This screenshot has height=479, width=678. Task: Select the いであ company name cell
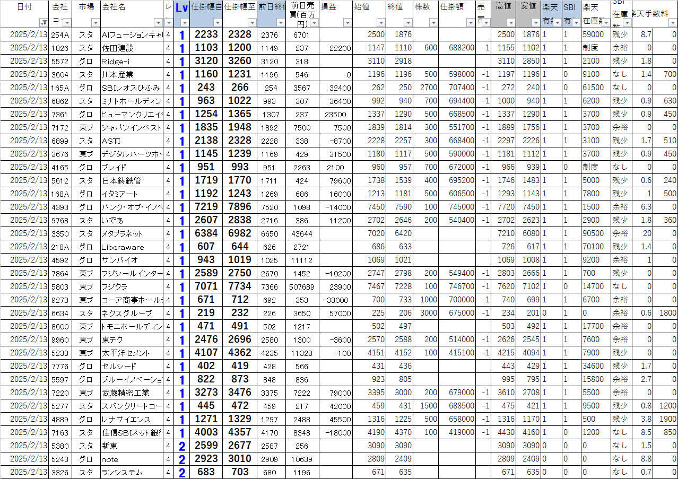click(x=132, y=220)
